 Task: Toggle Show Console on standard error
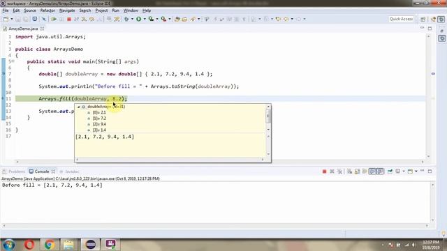[x=380, y=172]
